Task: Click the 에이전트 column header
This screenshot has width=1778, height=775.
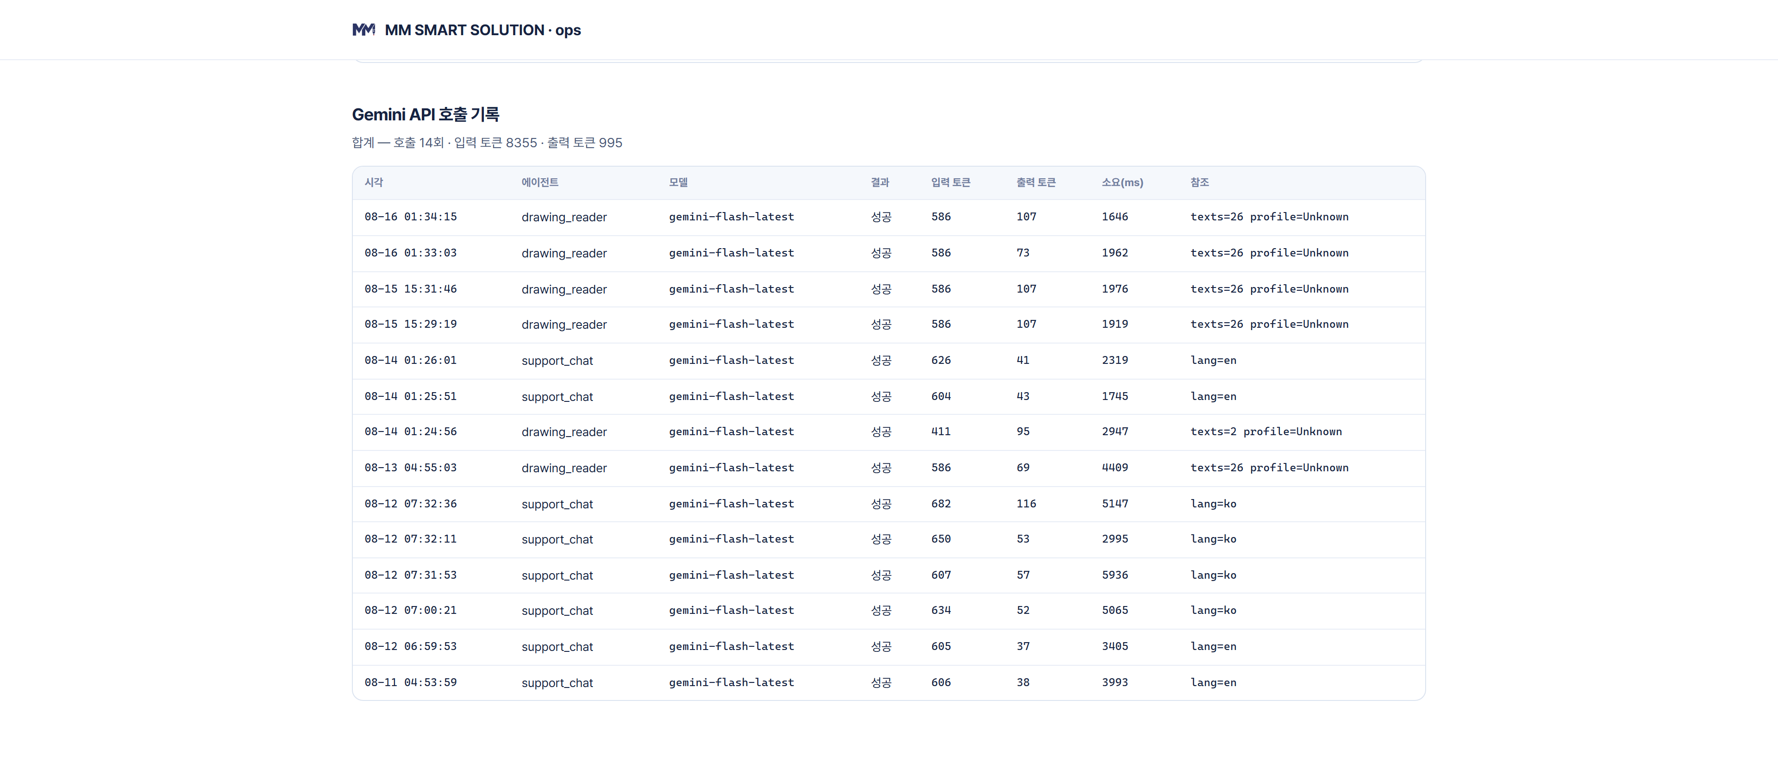Action: point(540,182)
